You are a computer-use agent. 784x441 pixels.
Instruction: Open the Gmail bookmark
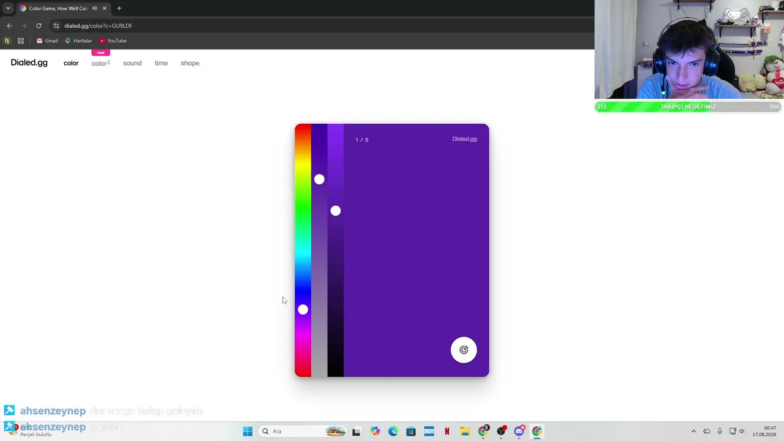(x=47, y=40)
